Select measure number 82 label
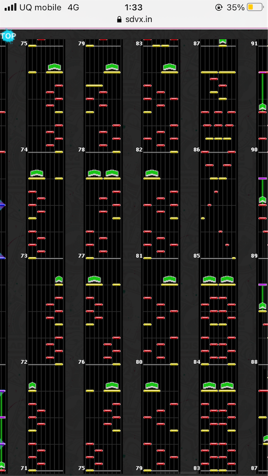Viewport: 268px width, 476px height. tap(139, 150)
